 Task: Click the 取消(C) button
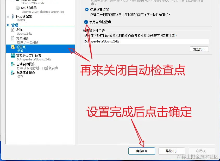(172, 151)
